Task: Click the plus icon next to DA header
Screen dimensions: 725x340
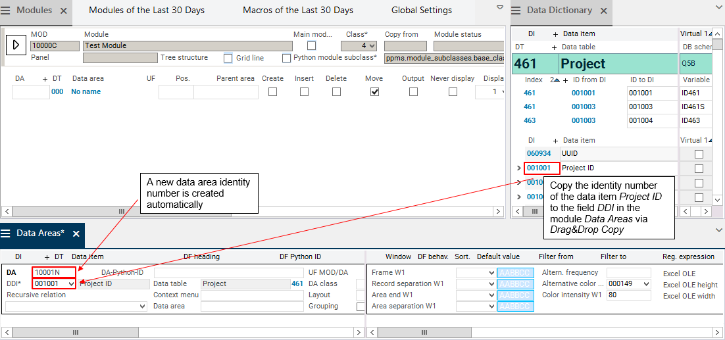Action: pyautogui.click(x=45, y=78)
